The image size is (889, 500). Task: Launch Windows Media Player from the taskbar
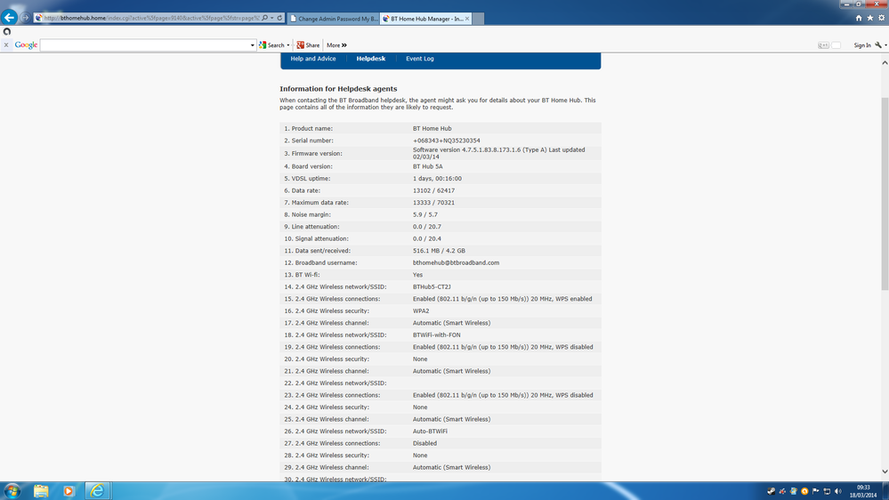(69, 491)
